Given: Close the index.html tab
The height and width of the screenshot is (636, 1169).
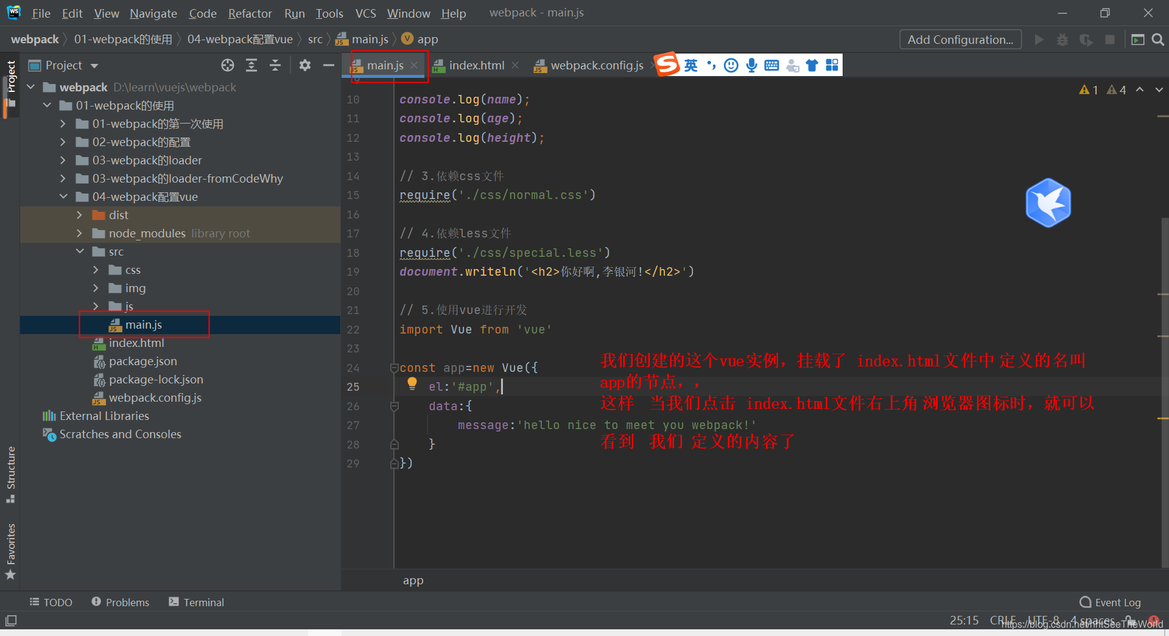Looking at the screenshot, I should pos(515,65).
